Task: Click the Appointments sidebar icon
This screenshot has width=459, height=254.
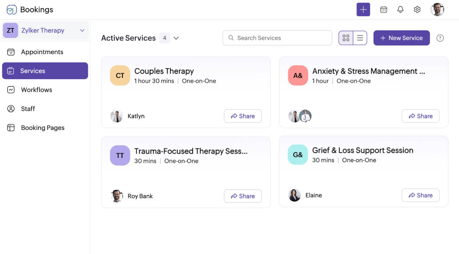Action: coord(11,52)
